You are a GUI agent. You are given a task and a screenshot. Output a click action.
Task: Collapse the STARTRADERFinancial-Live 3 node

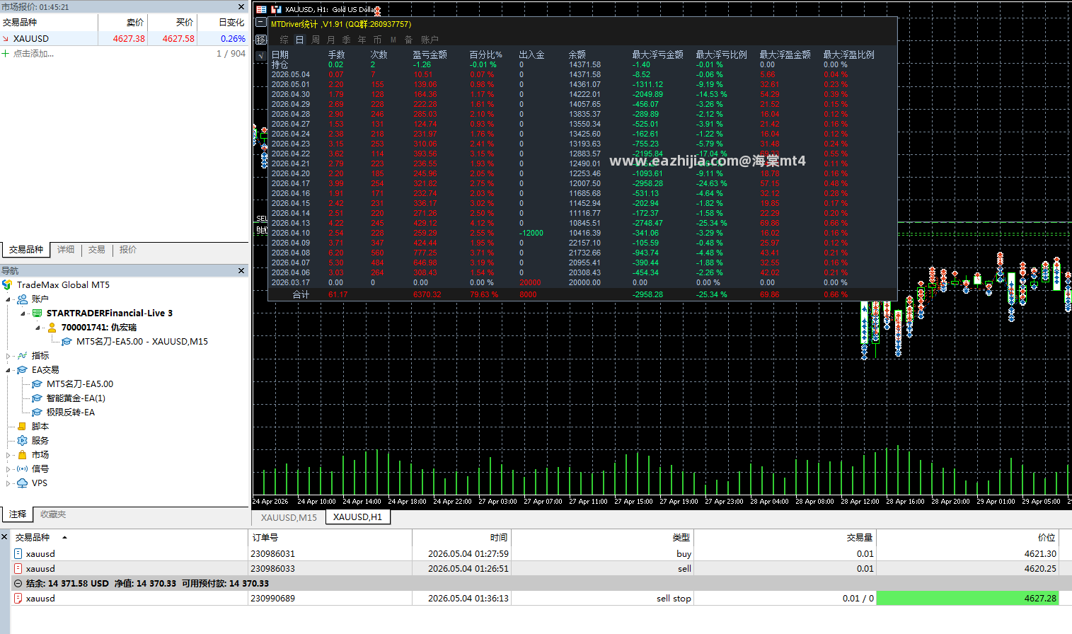coord(23,313)
